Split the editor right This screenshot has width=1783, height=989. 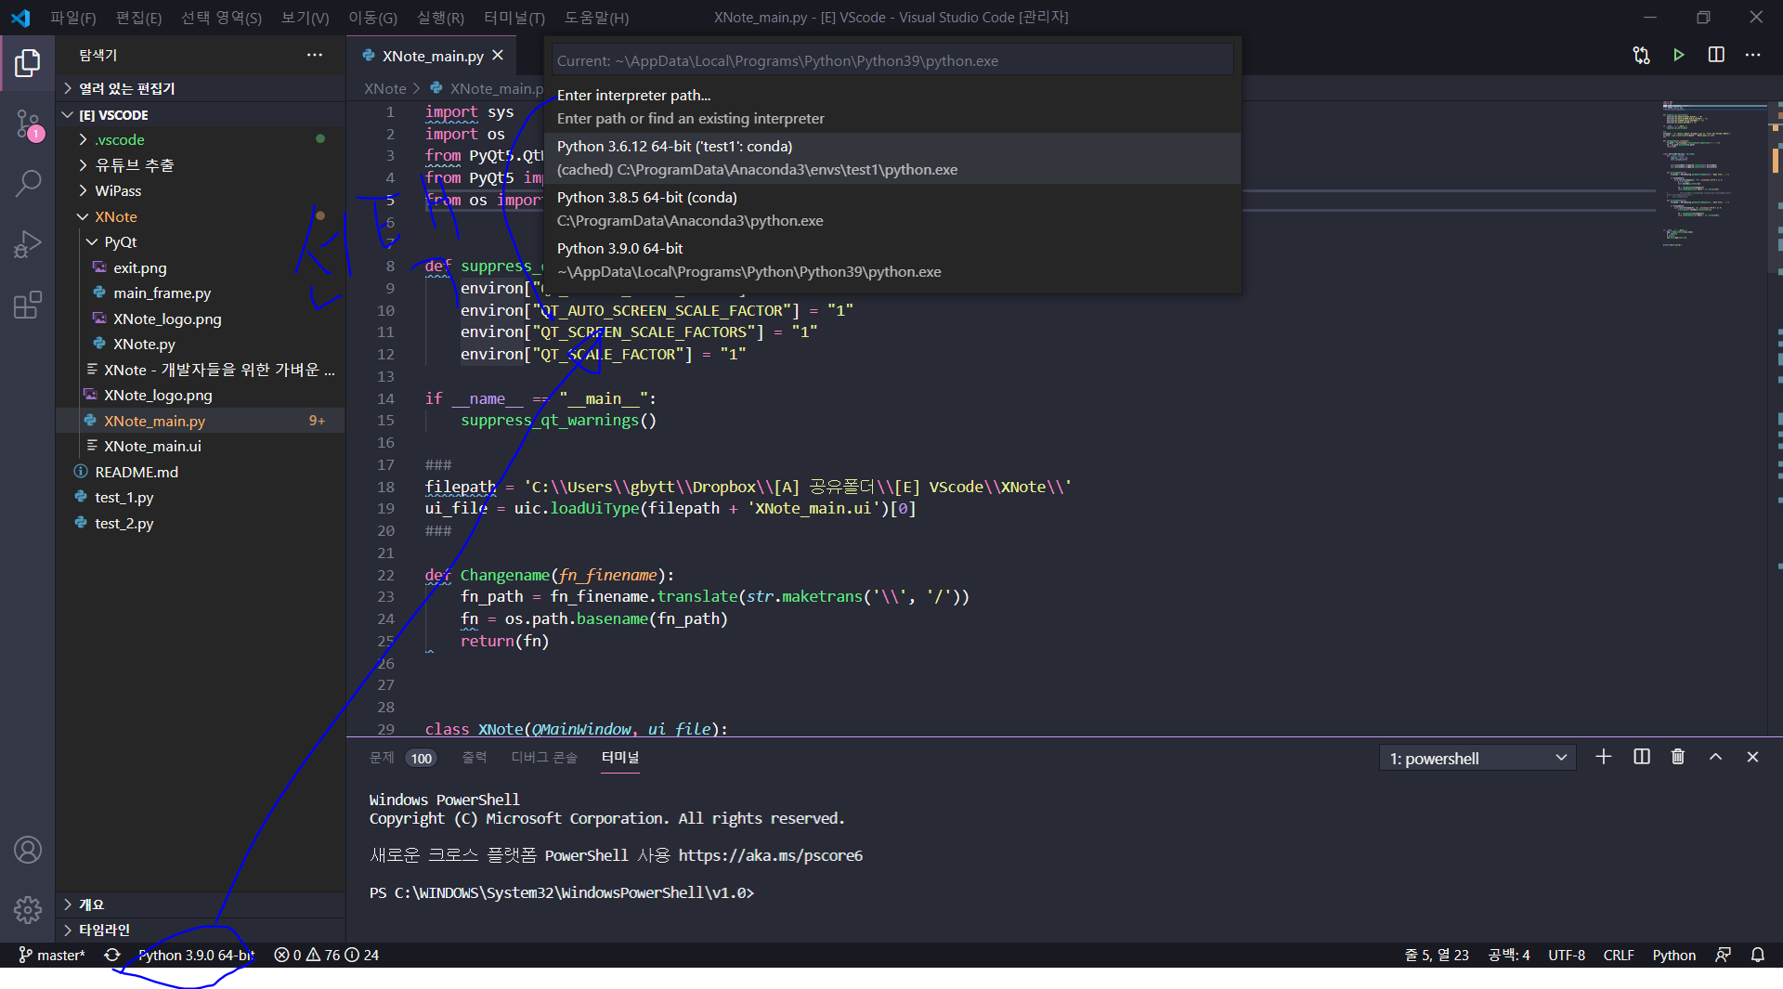1716,55
